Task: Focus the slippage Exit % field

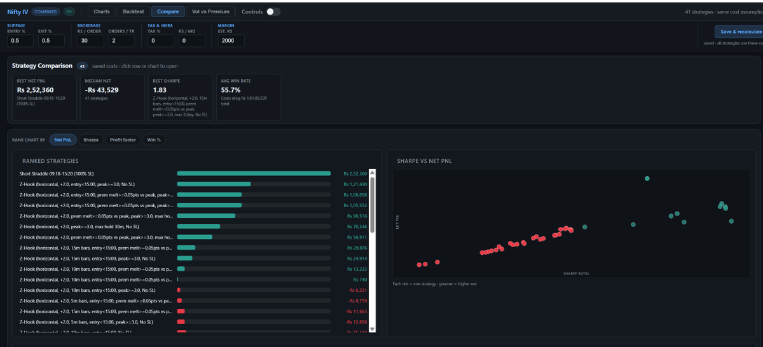Action: point(52,41)
